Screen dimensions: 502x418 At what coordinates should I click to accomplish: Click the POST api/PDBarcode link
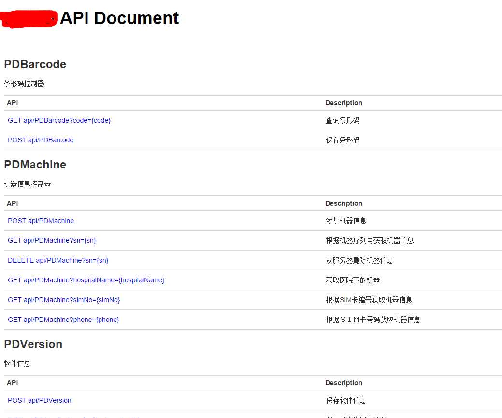coord(41,140)
